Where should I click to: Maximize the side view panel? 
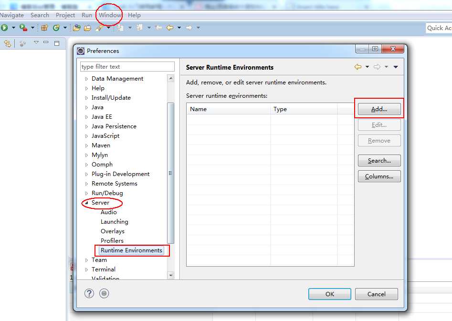tap(57, 43)
